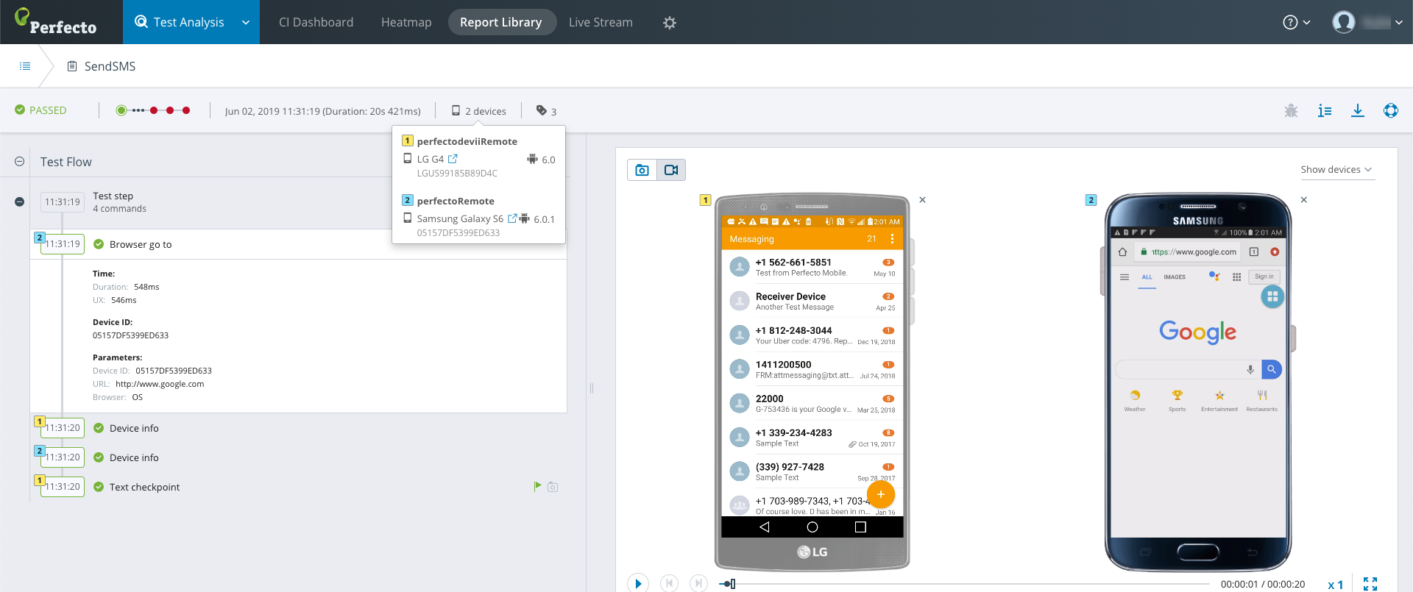Play the recorded video
This screenshot has height=592, width=1413.
click(638, 584)
